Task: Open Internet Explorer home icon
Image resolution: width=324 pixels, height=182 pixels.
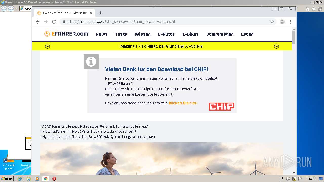Action: tap(307, 9)
